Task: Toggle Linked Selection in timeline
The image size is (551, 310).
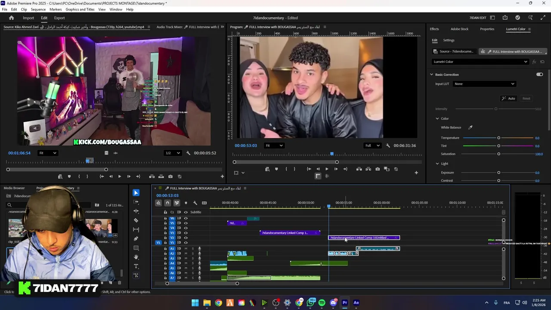Action: pos(176,203)
